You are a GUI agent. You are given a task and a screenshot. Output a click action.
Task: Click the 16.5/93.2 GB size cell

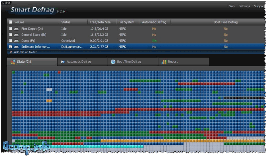pyautogui.click(x=99, y=35)
